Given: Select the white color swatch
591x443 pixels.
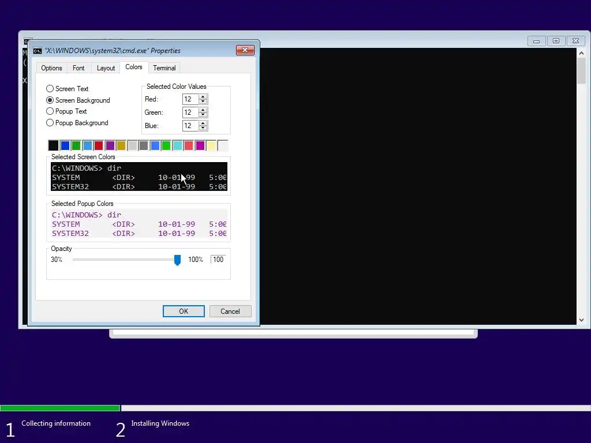Looking at the screenshot, I should pyautogui.click(x=222, y=145).
